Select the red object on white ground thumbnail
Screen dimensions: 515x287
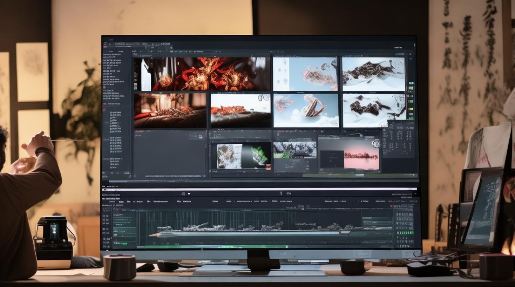pos(240,110)
